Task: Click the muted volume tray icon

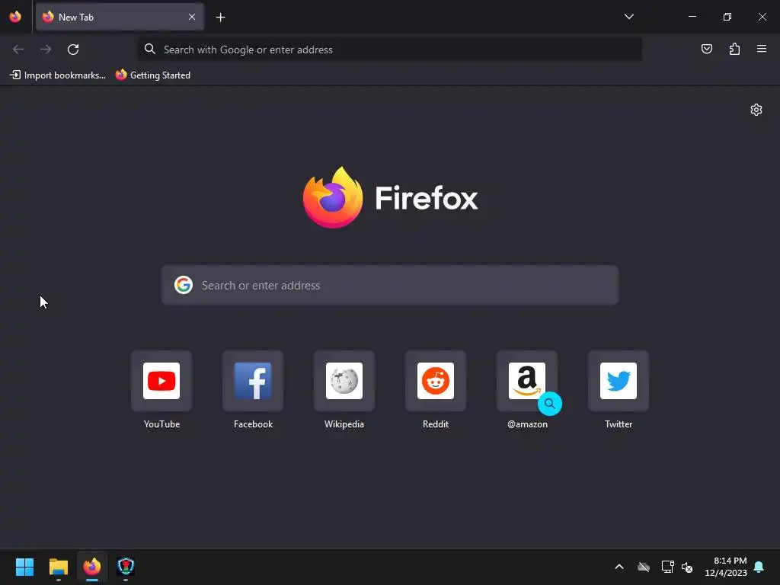Action: (687, 567)
